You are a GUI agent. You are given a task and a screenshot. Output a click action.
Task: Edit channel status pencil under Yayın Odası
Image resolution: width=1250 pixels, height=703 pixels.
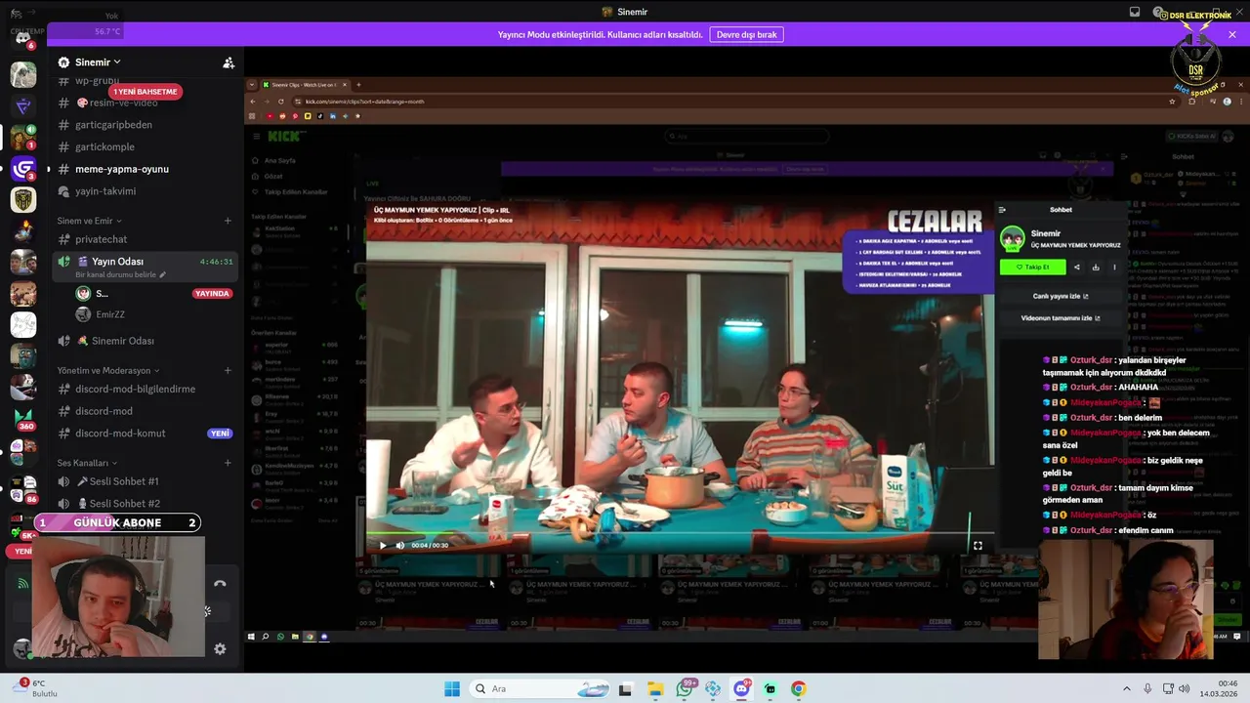[163, 275]
